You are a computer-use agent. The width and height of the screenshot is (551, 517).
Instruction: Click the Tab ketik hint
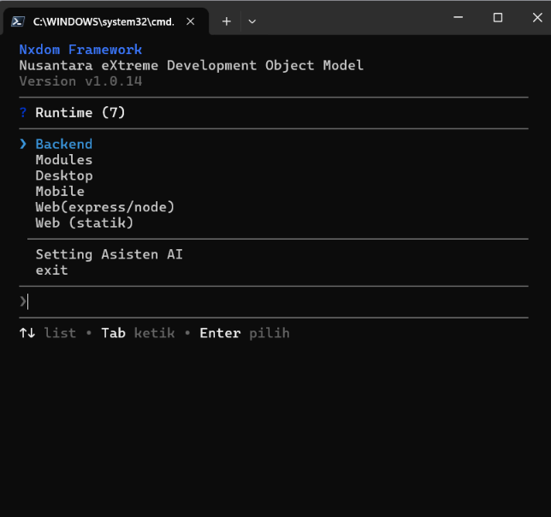coord(138,333)
